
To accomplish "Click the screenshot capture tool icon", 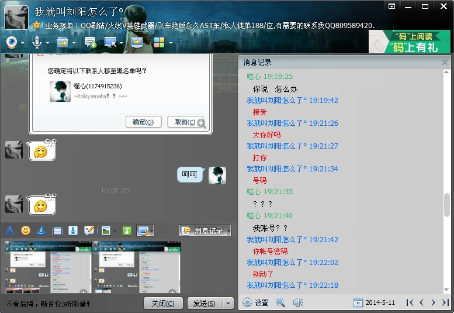I will click(143, 231).
